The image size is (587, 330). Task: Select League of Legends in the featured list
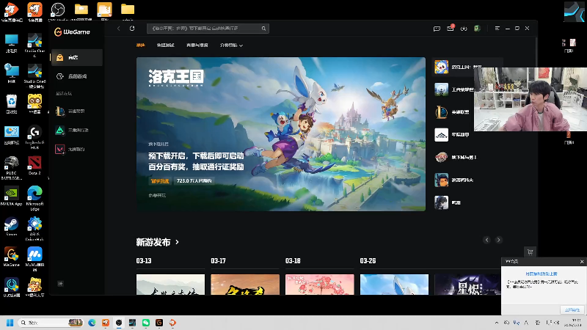453,112
